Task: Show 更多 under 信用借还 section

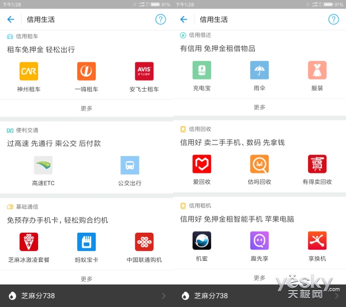Action: [259, 107]
